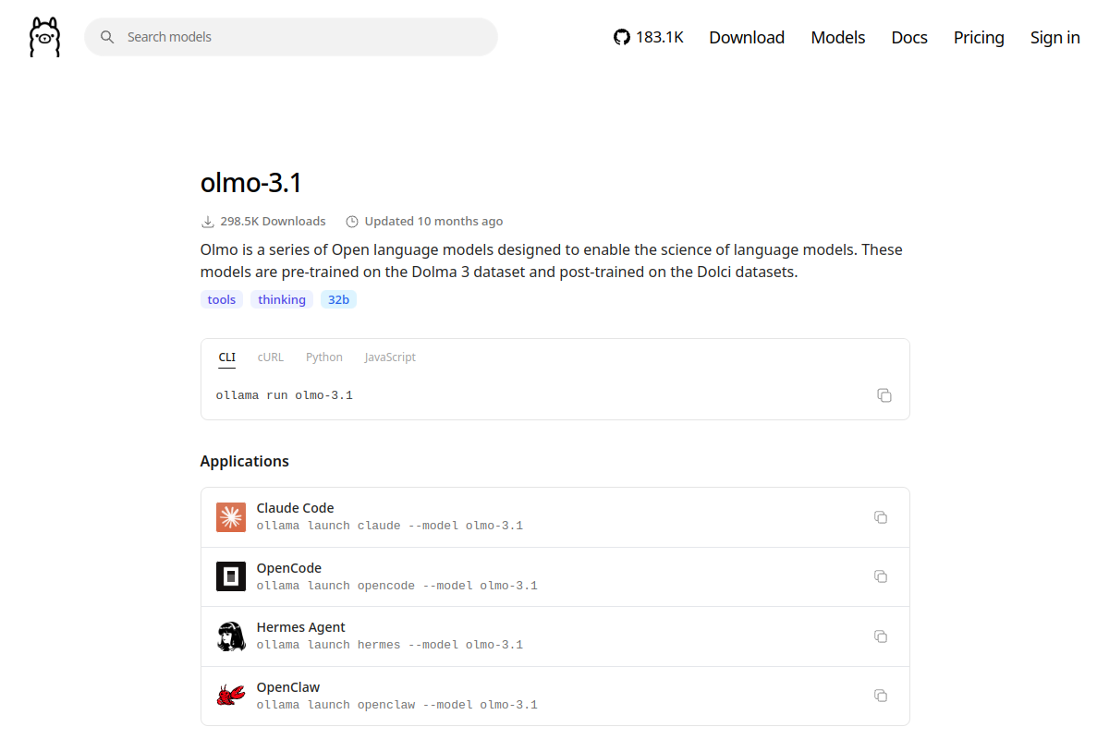Click Sign in
The height and width of the screenshot is (739, 1109).
click(1055, 37)
